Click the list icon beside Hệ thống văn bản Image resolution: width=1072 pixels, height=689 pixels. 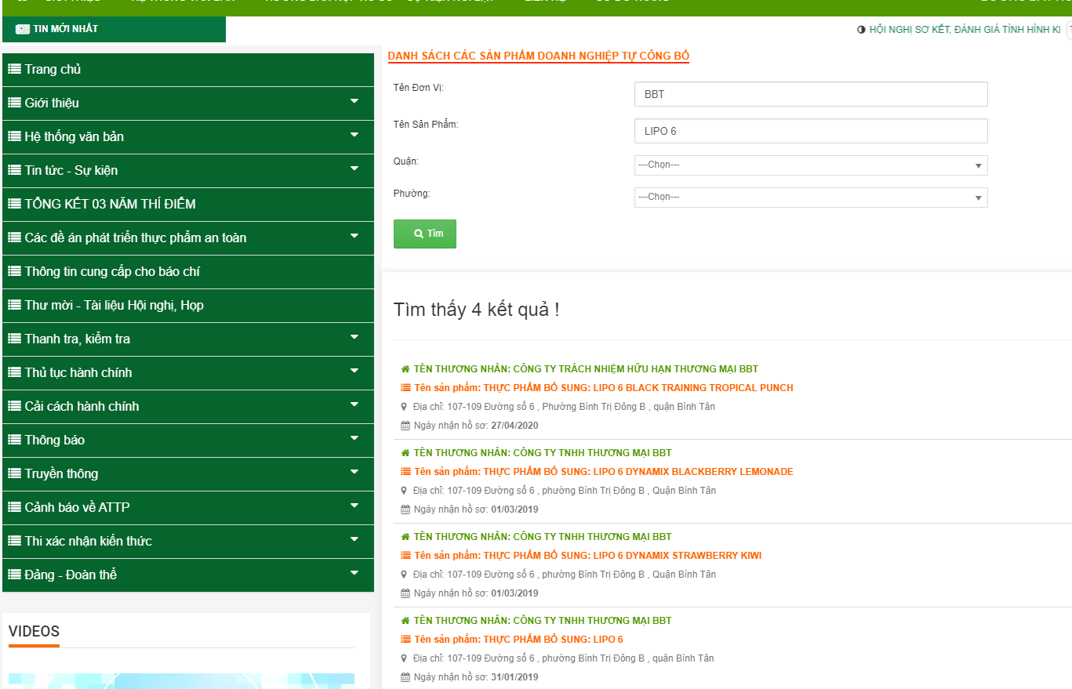[x=14, y=136]
